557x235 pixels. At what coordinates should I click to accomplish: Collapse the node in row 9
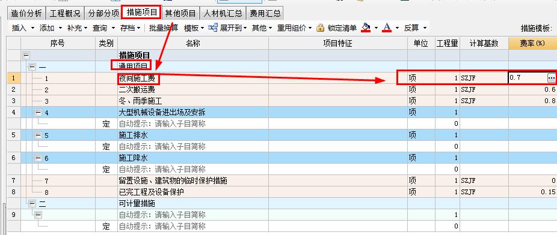tap(38, 215)
